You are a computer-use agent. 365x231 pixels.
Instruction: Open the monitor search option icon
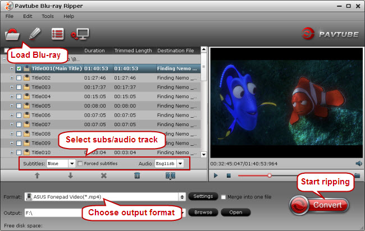point(80,34)
